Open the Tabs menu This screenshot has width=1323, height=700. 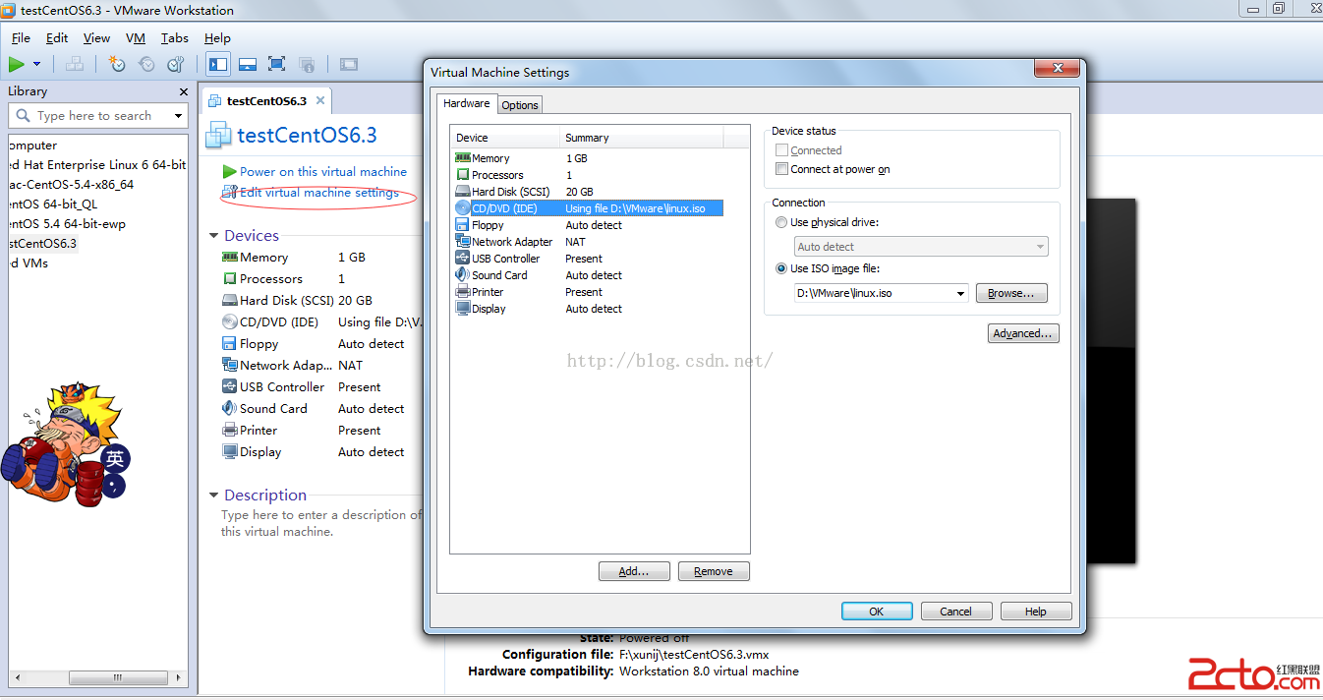click(x=175, y=38)
